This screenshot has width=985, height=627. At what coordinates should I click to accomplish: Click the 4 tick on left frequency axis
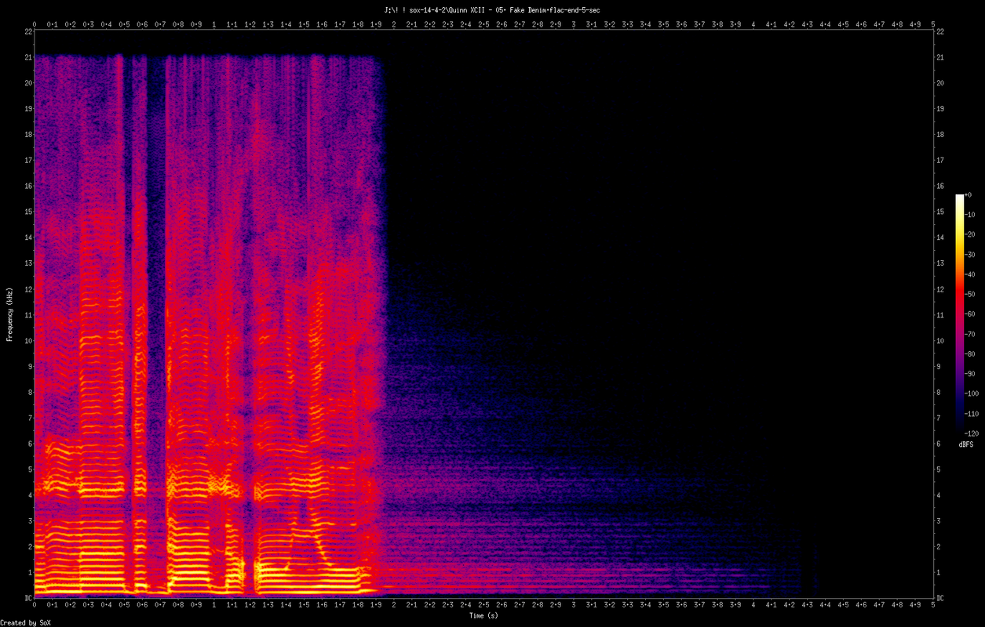[30, 495]
